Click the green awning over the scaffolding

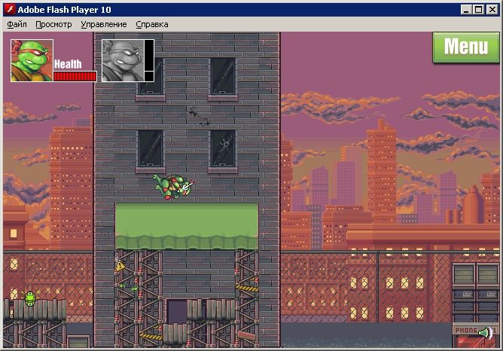[187, 226]
